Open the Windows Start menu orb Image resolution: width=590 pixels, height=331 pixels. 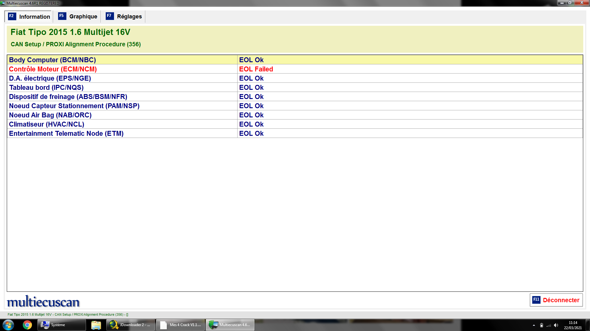pyautogui.click(x=8, y=325)
